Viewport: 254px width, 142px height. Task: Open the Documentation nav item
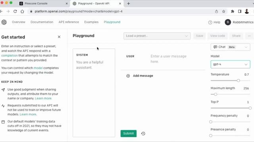click(x=42, y=22)
